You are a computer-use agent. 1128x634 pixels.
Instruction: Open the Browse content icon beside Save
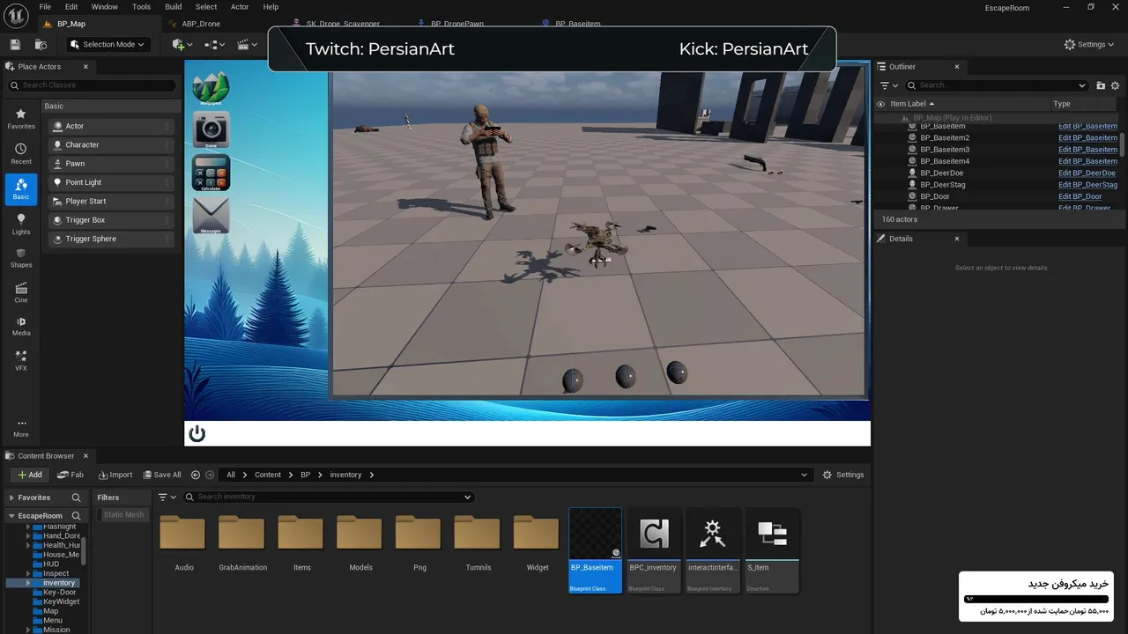pos(41,44)
